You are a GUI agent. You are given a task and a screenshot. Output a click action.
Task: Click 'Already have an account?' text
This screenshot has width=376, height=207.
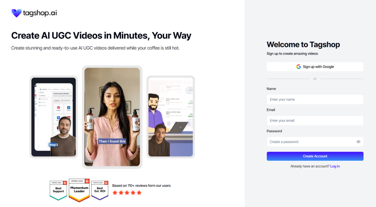tap(310, 166)
